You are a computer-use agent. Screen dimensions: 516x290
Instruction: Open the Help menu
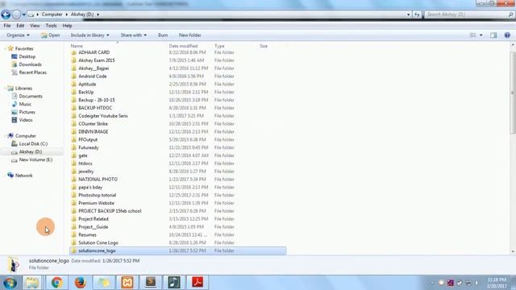coord(67,26)
